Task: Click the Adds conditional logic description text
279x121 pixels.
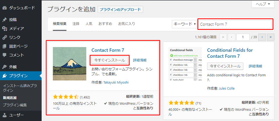Action: [237, 78]
